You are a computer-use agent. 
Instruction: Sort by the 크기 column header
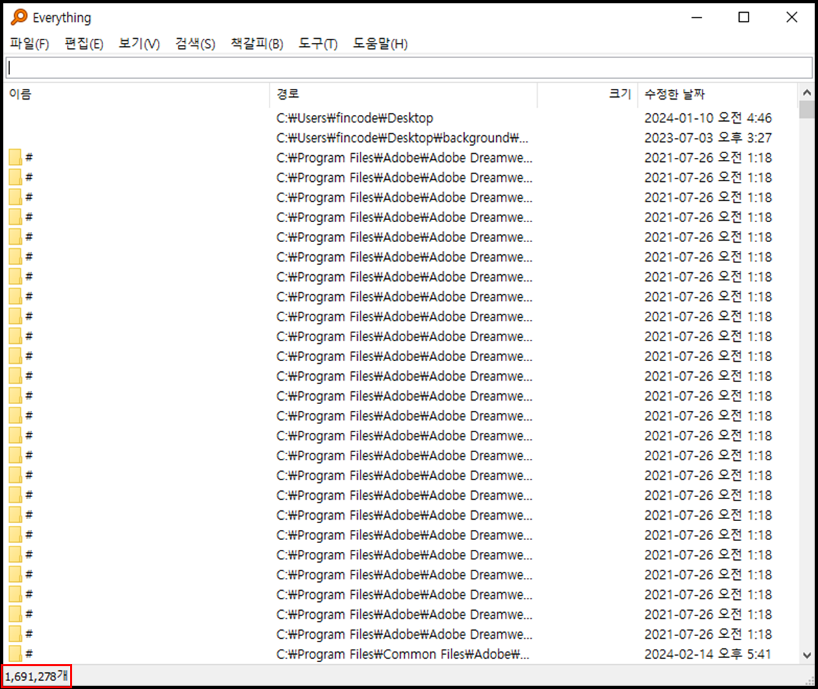pos(587,95)
